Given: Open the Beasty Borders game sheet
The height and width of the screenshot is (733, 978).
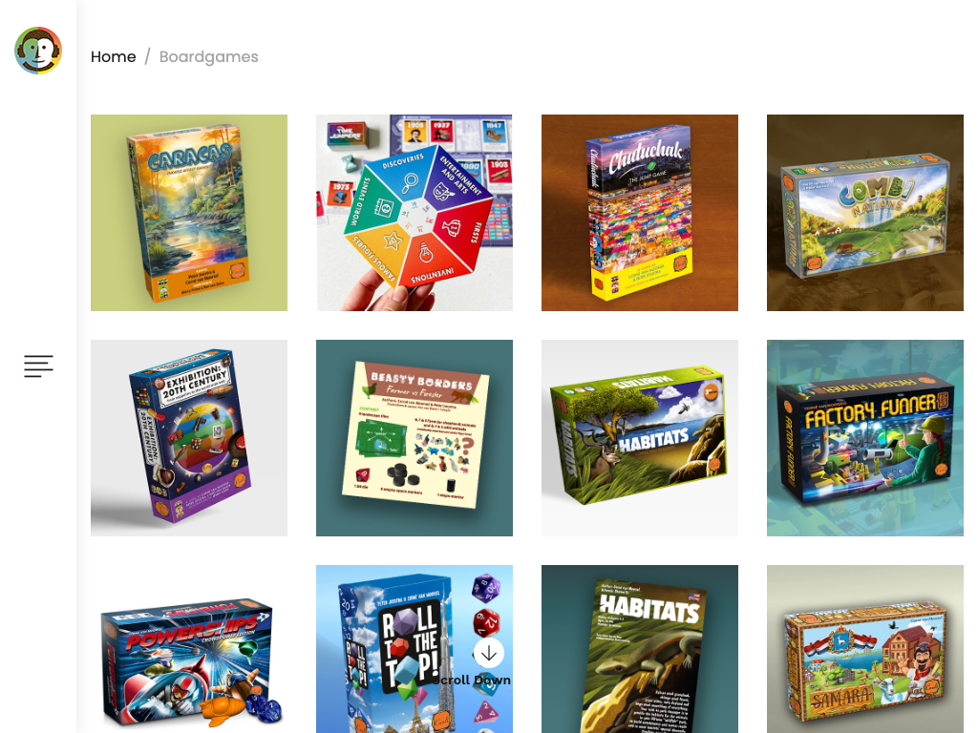Looking at the screenshot, I should (415, 437).
